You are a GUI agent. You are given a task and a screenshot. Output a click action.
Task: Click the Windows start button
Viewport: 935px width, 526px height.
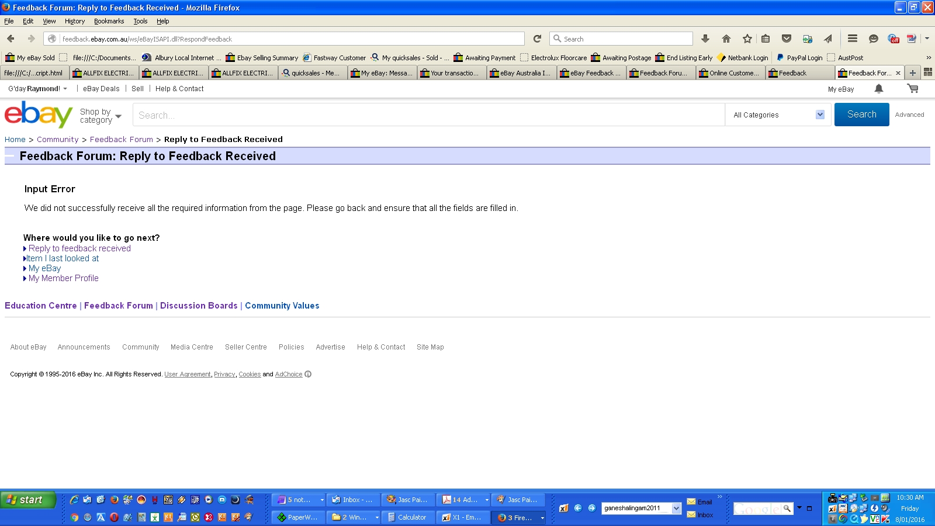click(28, 500)
